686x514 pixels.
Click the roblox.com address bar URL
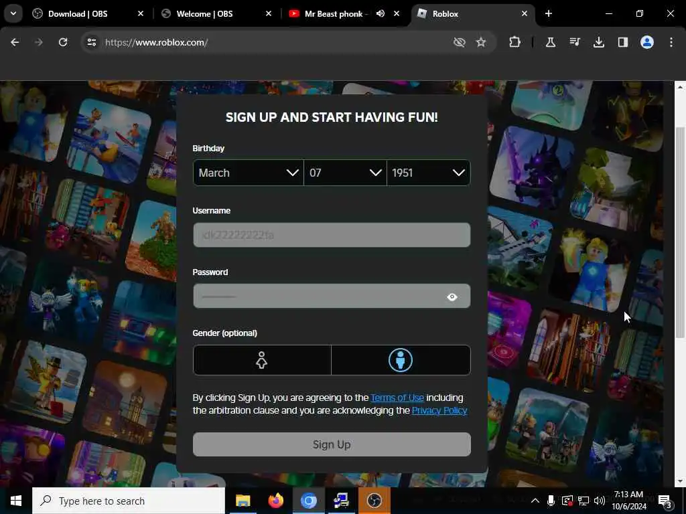[156, 42]
